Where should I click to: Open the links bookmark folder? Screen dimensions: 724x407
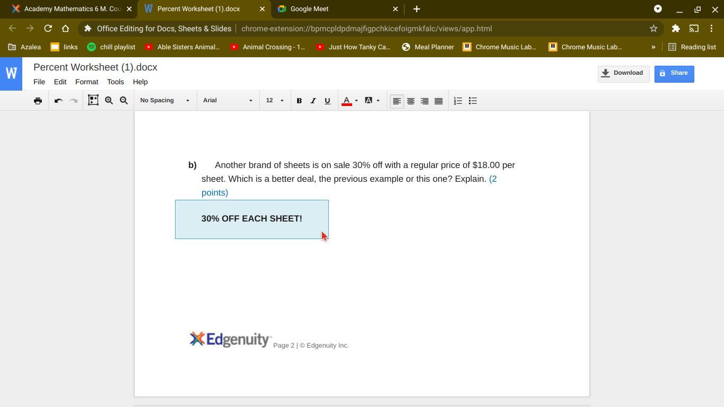(64, 47)
